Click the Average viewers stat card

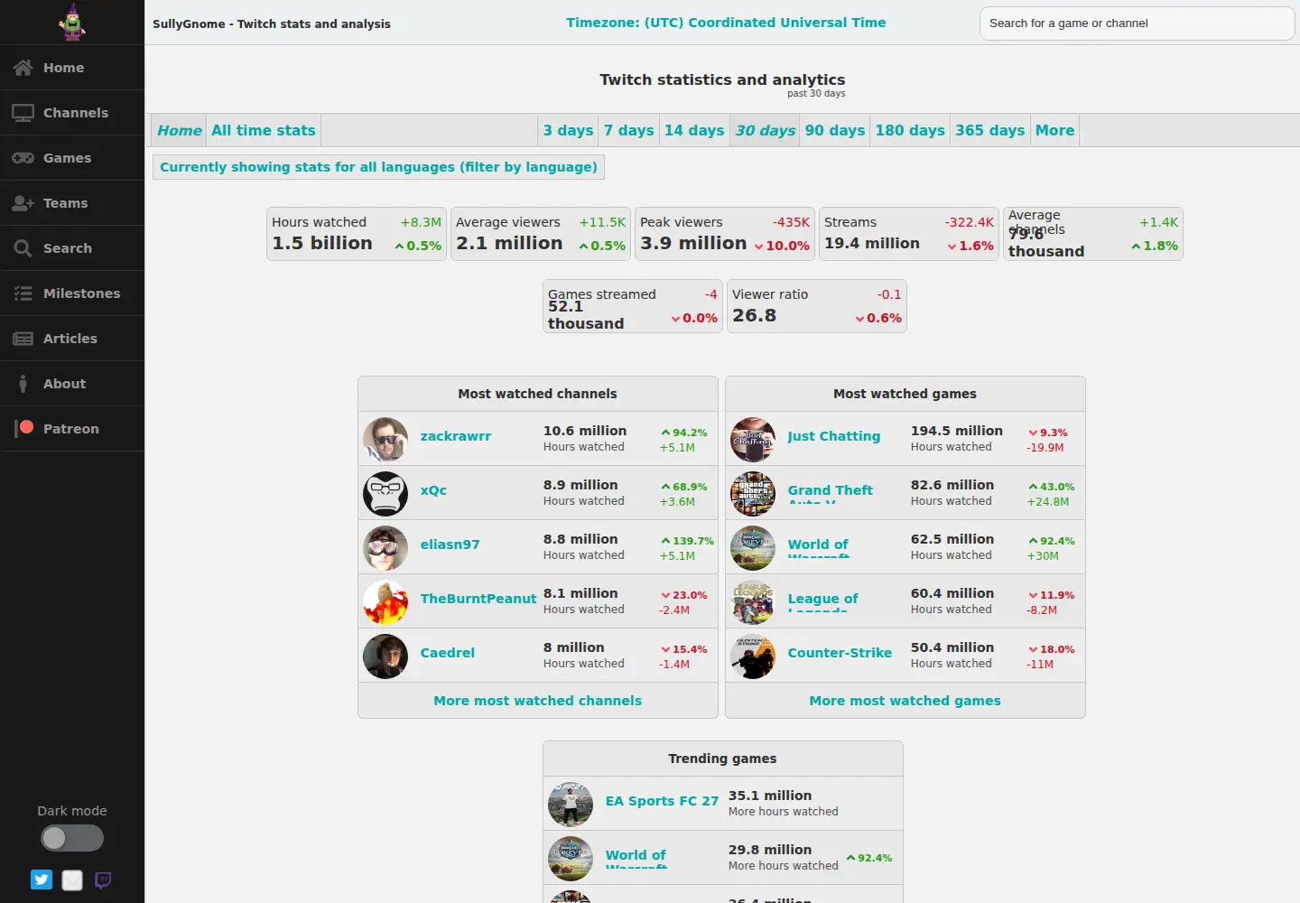541,234
